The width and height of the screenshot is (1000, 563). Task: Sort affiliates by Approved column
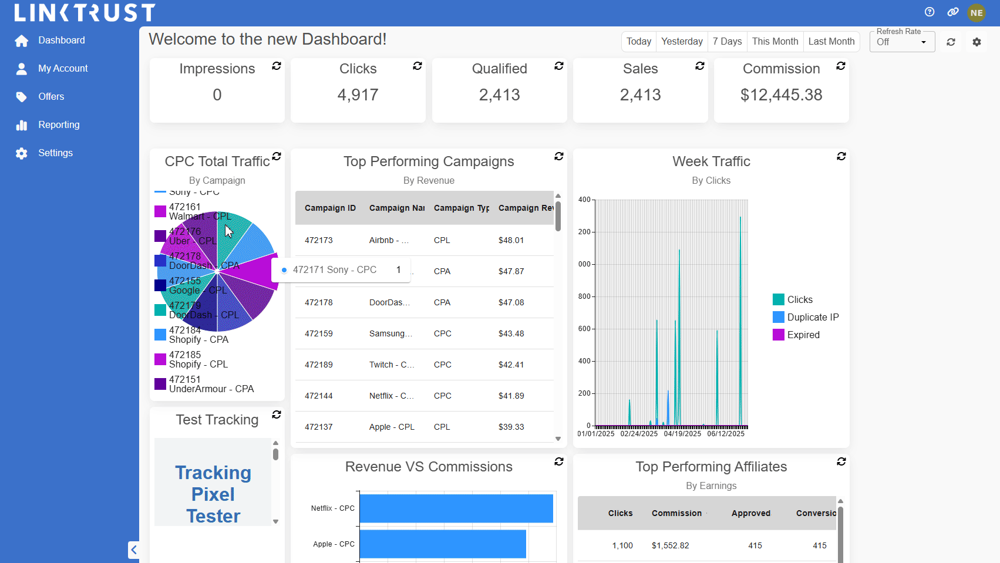[750, 513]
